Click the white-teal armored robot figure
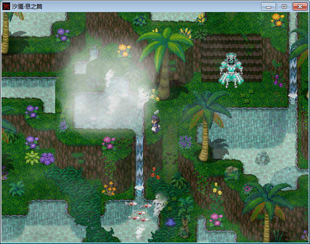The height and width of the screenshot is (244, 310). [231, 70]
